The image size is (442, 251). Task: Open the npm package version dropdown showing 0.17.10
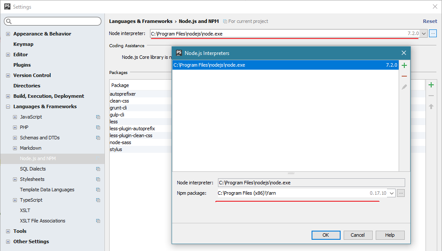390,193
